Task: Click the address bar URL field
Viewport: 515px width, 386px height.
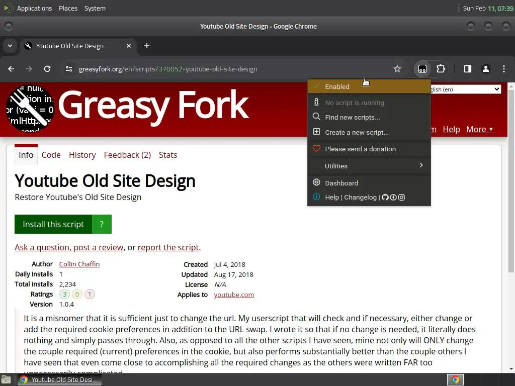Action: (230, 69)
